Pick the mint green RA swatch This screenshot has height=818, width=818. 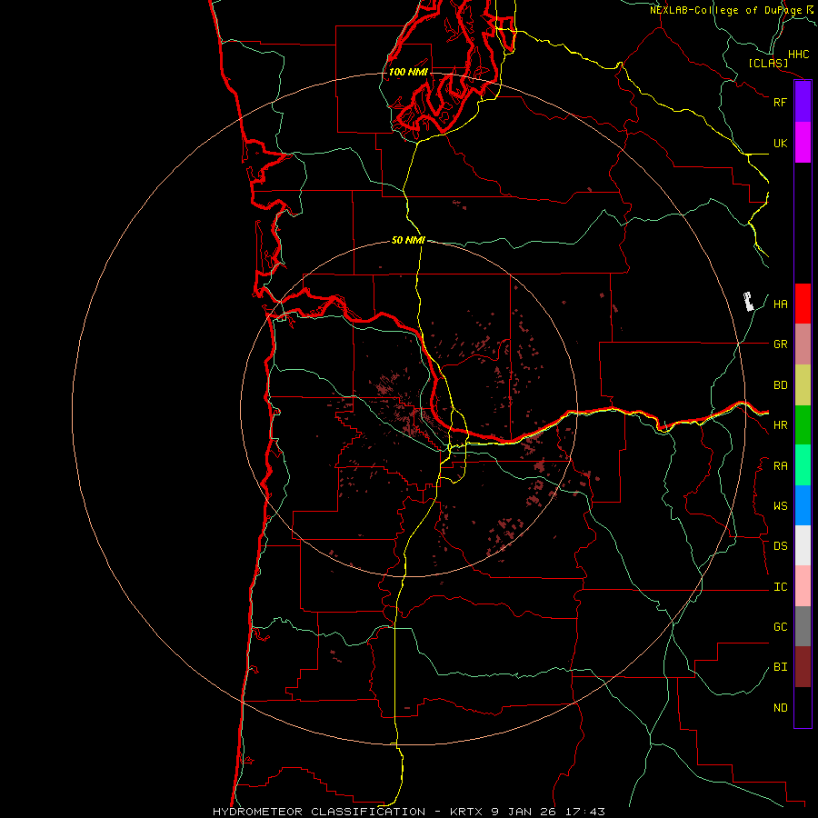click(x=803, y=465)
